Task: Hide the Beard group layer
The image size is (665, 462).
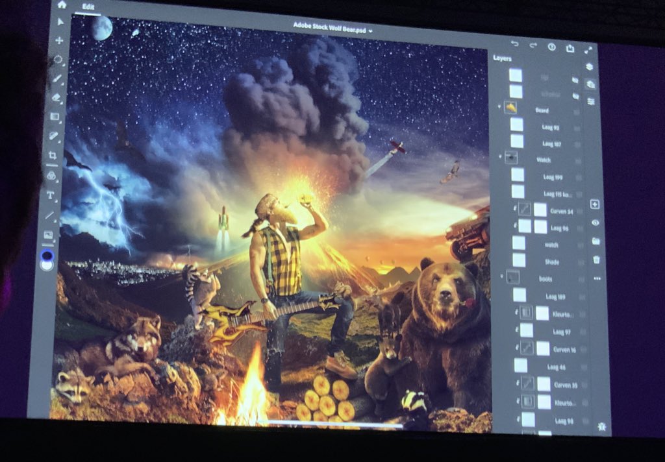Action: coord(576,112)
